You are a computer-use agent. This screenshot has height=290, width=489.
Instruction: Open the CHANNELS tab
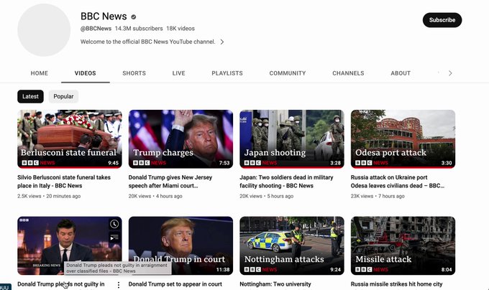tap(348, 73)
